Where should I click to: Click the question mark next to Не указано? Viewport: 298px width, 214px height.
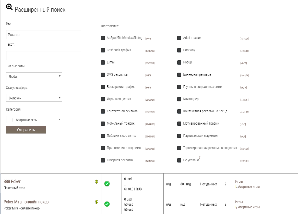pyautogui.click(x=199, y=157)
